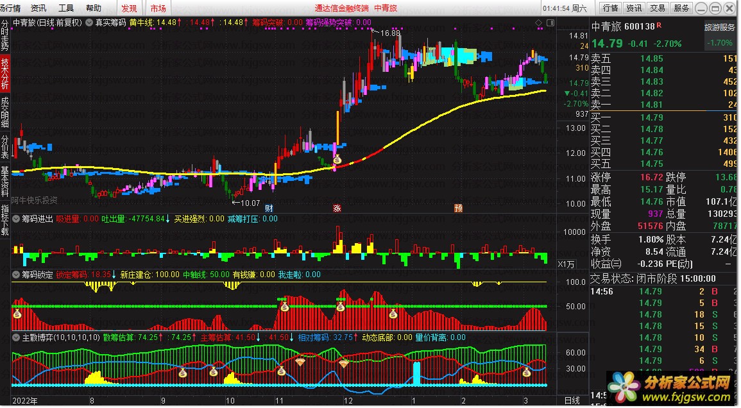Screen dimensions: 741x408
Task: Click the 卖一 price 14.81
Action: (x=652, y=105)
